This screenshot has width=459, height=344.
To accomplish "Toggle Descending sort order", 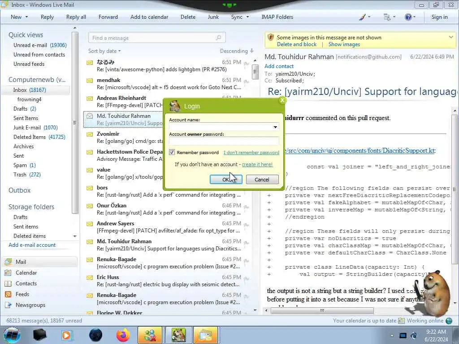I will (x=237, y=51).
